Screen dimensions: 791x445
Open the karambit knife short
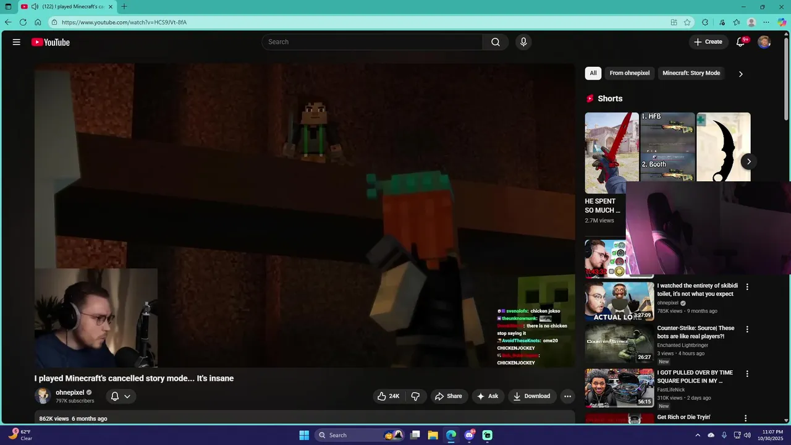coord(724,147)
